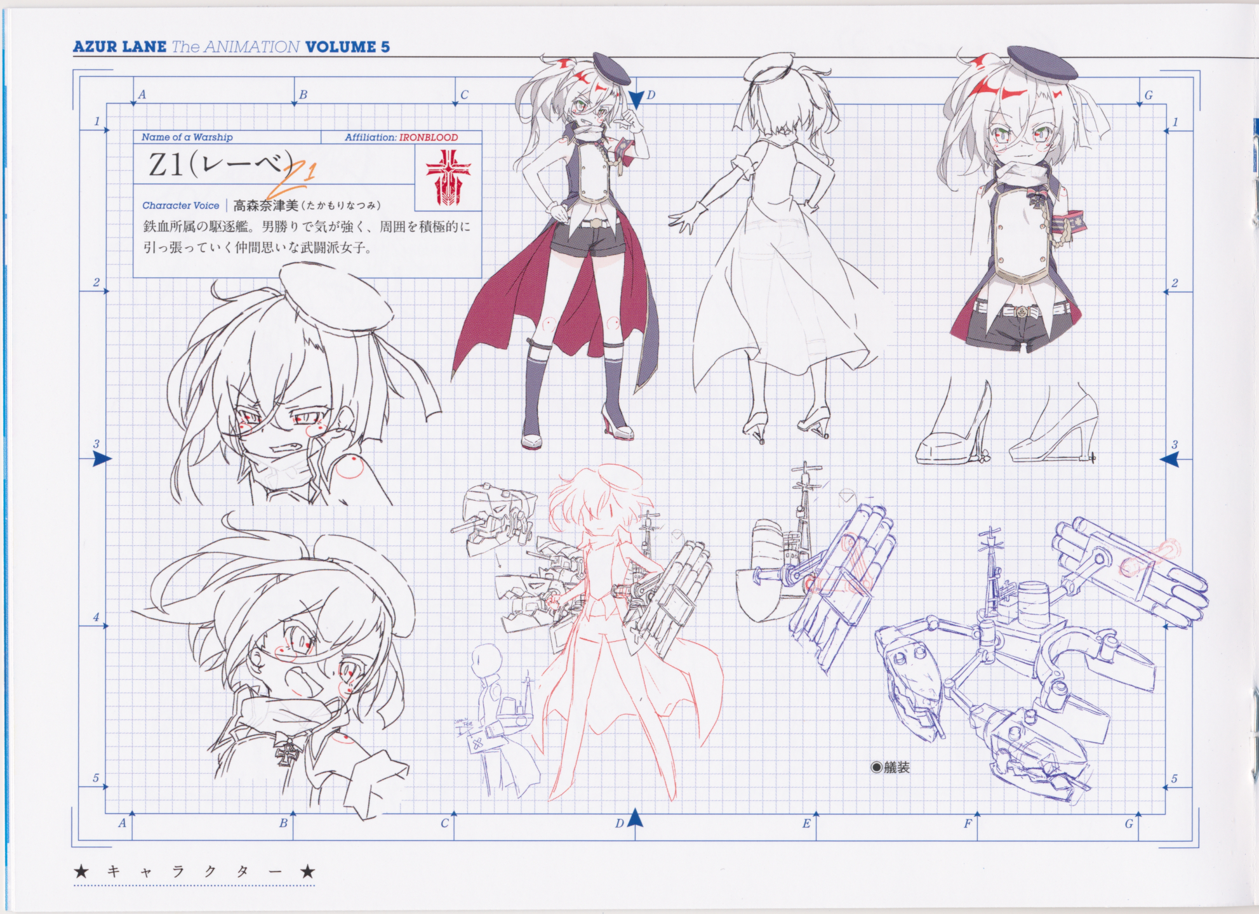The image size is (1259, 914).
Task: Click the blue arrow marker at bottom D
Action: [x=636, y=819]
